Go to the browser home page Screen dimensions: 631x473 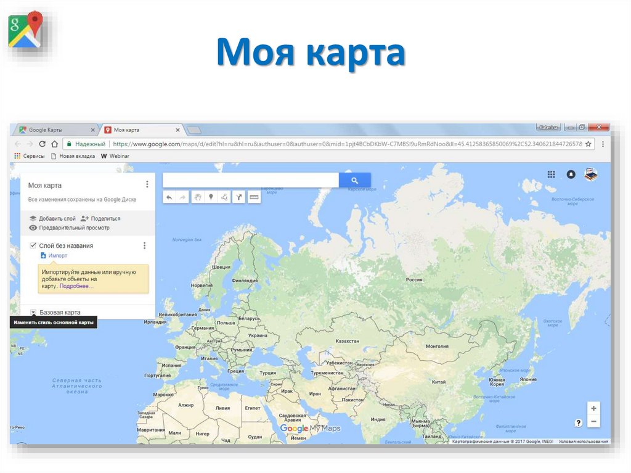coord(55,144)
